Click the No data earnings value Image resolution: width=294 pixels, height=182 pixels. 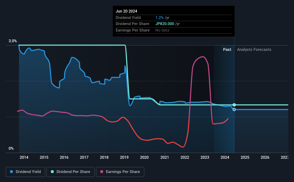coord(162,30)
